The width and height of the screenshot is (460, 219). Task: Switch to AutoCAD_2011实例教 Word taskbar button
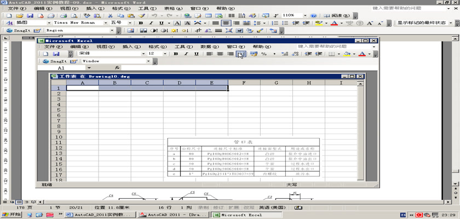101,215
